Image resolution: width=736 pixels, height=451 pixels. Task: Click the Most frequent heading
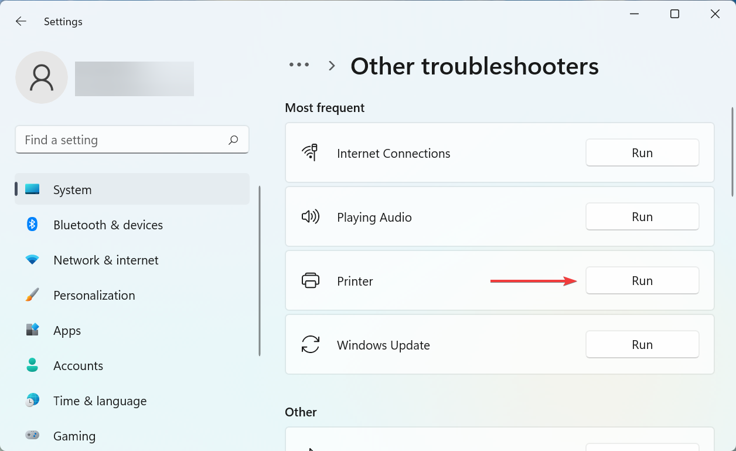(x=325, y=108)
